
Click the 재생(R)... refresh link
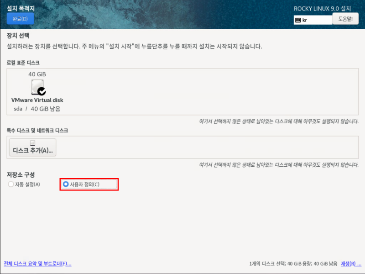pos(351,264)
